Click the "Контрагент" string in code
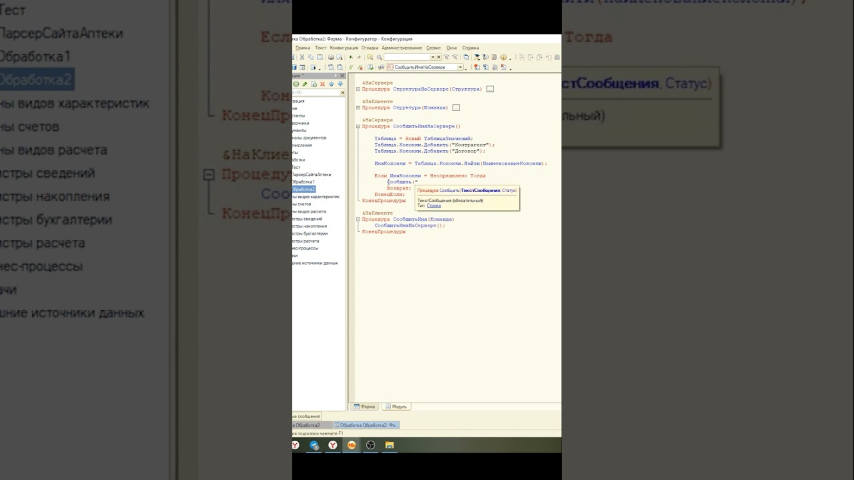Screen dimensions: 854x480 pyautogui.click(x=471, y=145)
